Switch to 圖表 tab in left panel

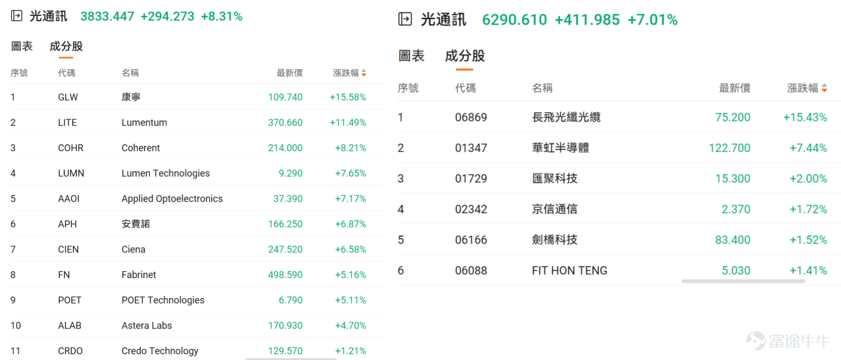(22, 46)
